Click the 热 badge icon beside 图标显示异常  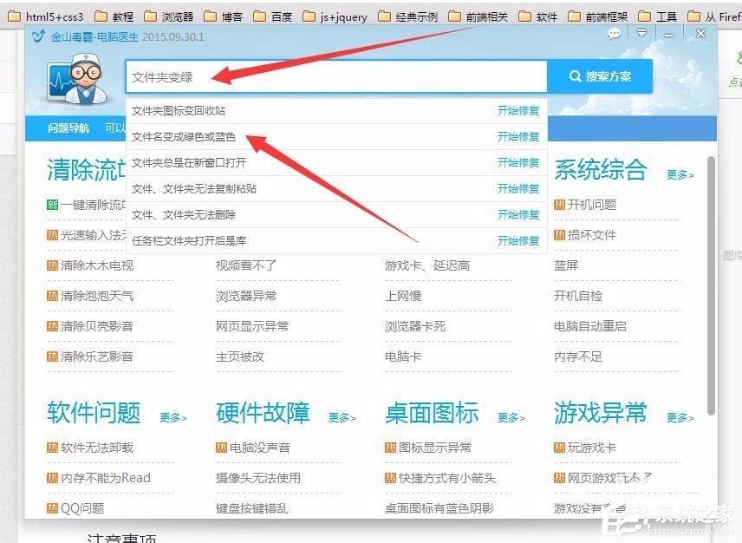[391, 448]
